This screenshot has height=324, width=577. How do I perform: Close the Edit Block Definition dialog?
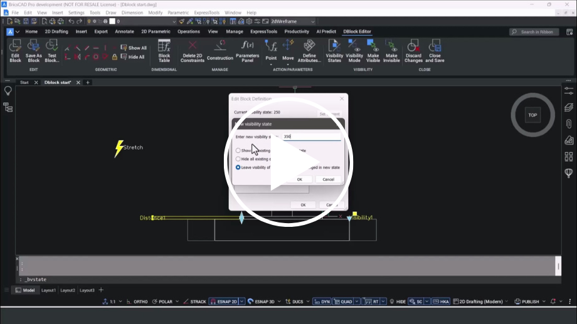coord(342,98)
